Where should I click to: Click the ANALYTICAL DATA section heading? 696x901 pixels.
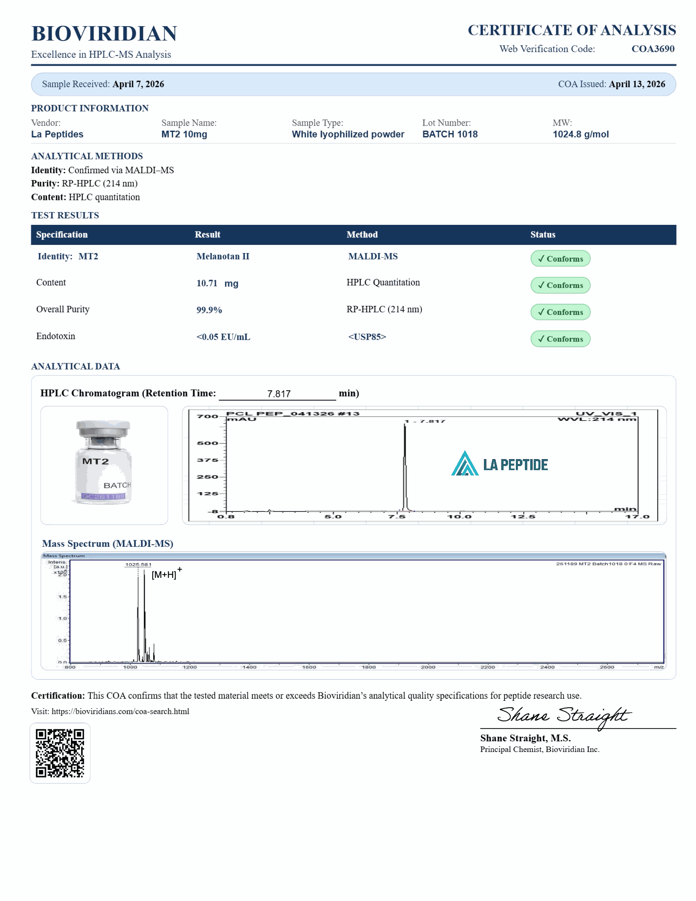tap(75, 367)
